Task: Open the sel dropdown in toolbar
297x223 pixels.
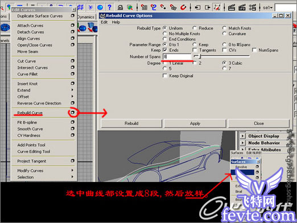Action: (x=267, y=7)
